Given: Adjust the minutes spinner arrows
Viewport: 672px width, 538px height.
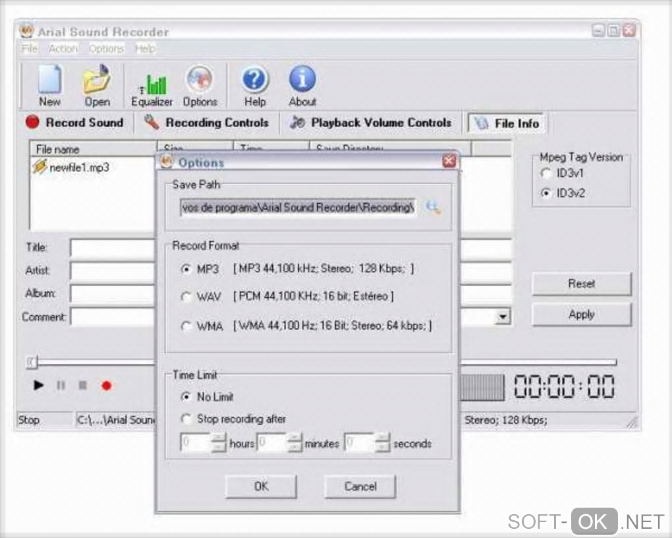Looking at the screenshot, I should 295,442.
